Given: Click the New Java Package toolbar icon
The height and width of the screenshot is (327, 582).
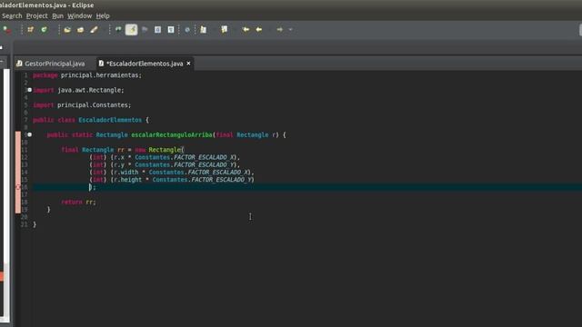Looking at the screenshot, I should 30,30.
